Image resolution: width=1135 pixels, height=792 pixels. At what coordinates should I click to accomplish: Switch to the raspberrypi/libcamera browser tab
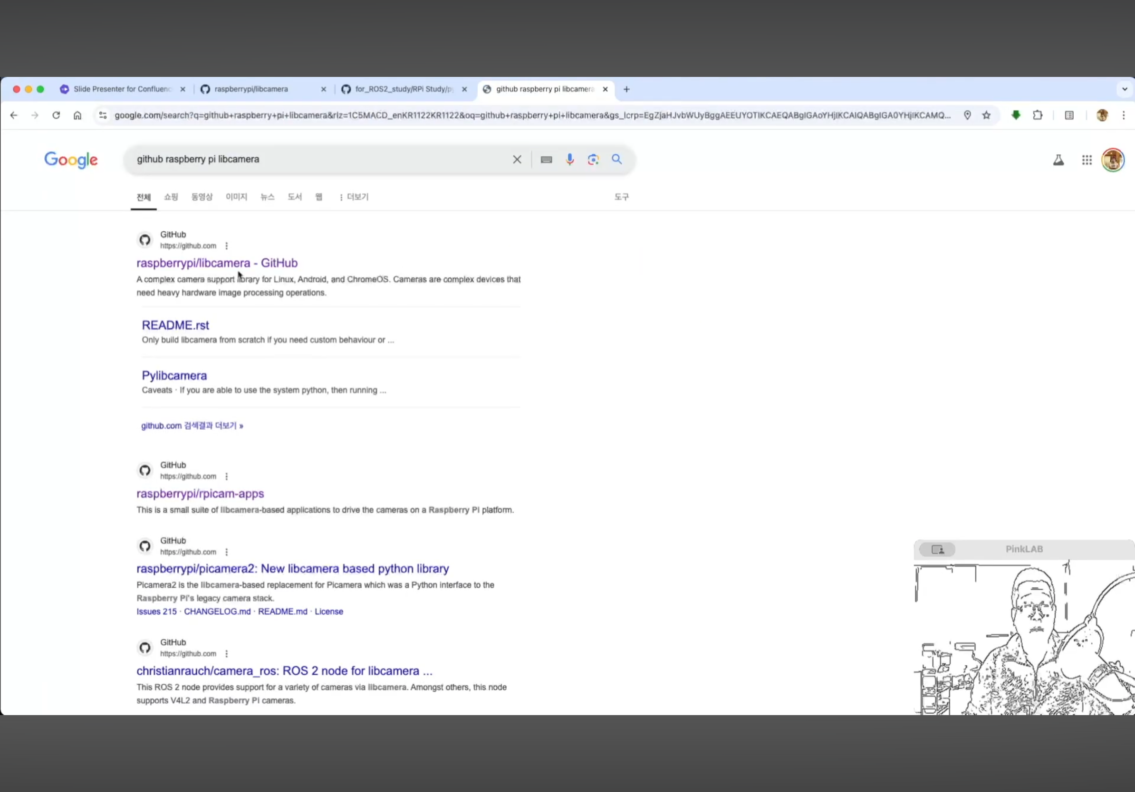click(x=250, y=89)
